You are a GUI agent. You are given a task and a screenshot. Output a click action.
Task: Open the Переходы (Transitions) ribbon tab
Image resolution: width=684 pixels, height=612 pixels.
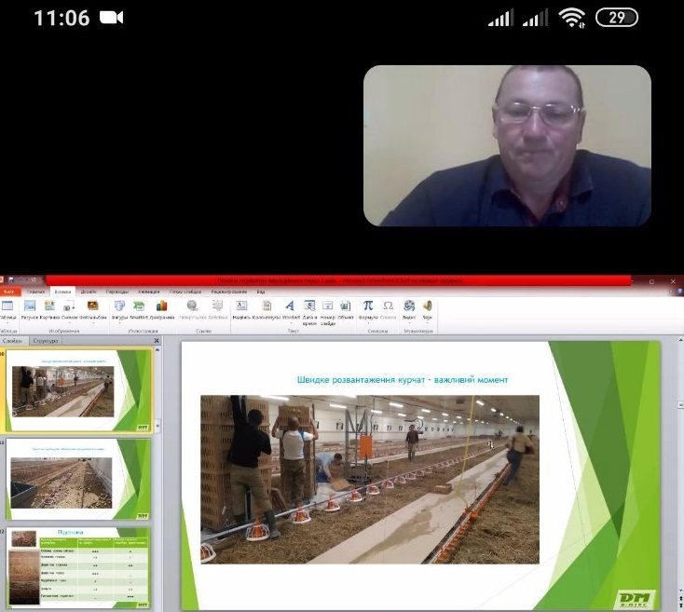[x=117, y=292]
